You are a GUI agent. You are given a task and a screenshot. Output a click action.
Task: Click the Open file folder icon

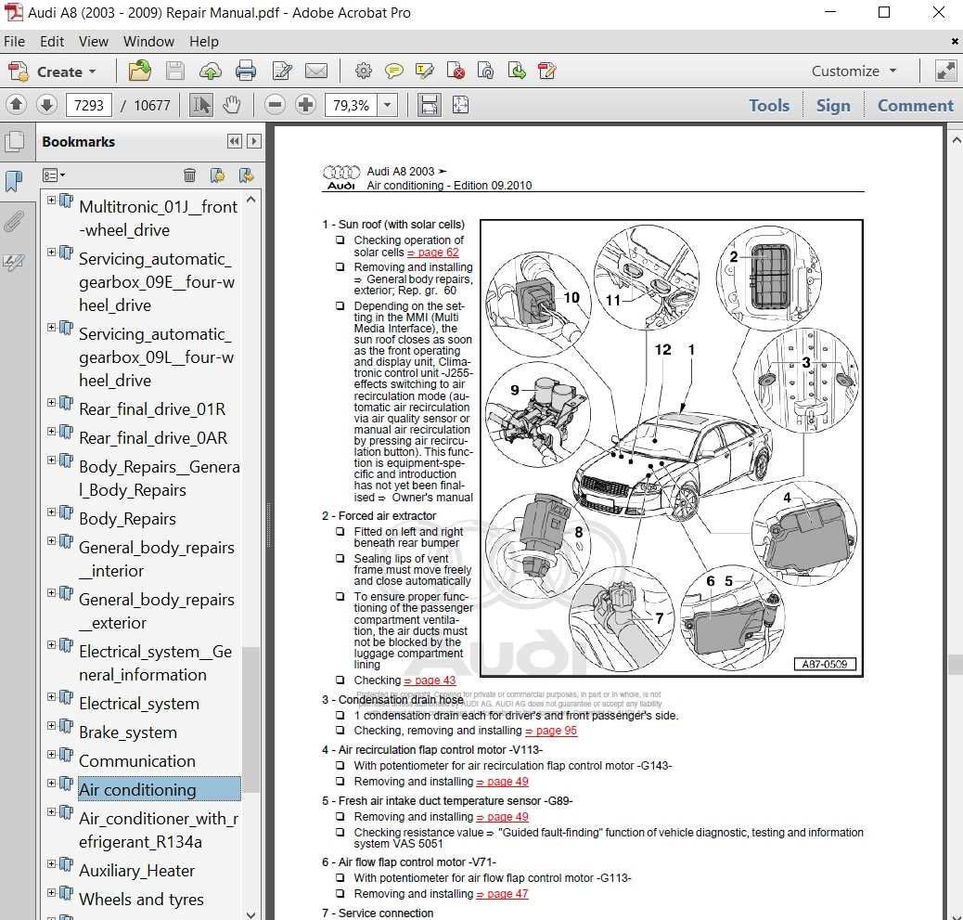coord(140,71)
